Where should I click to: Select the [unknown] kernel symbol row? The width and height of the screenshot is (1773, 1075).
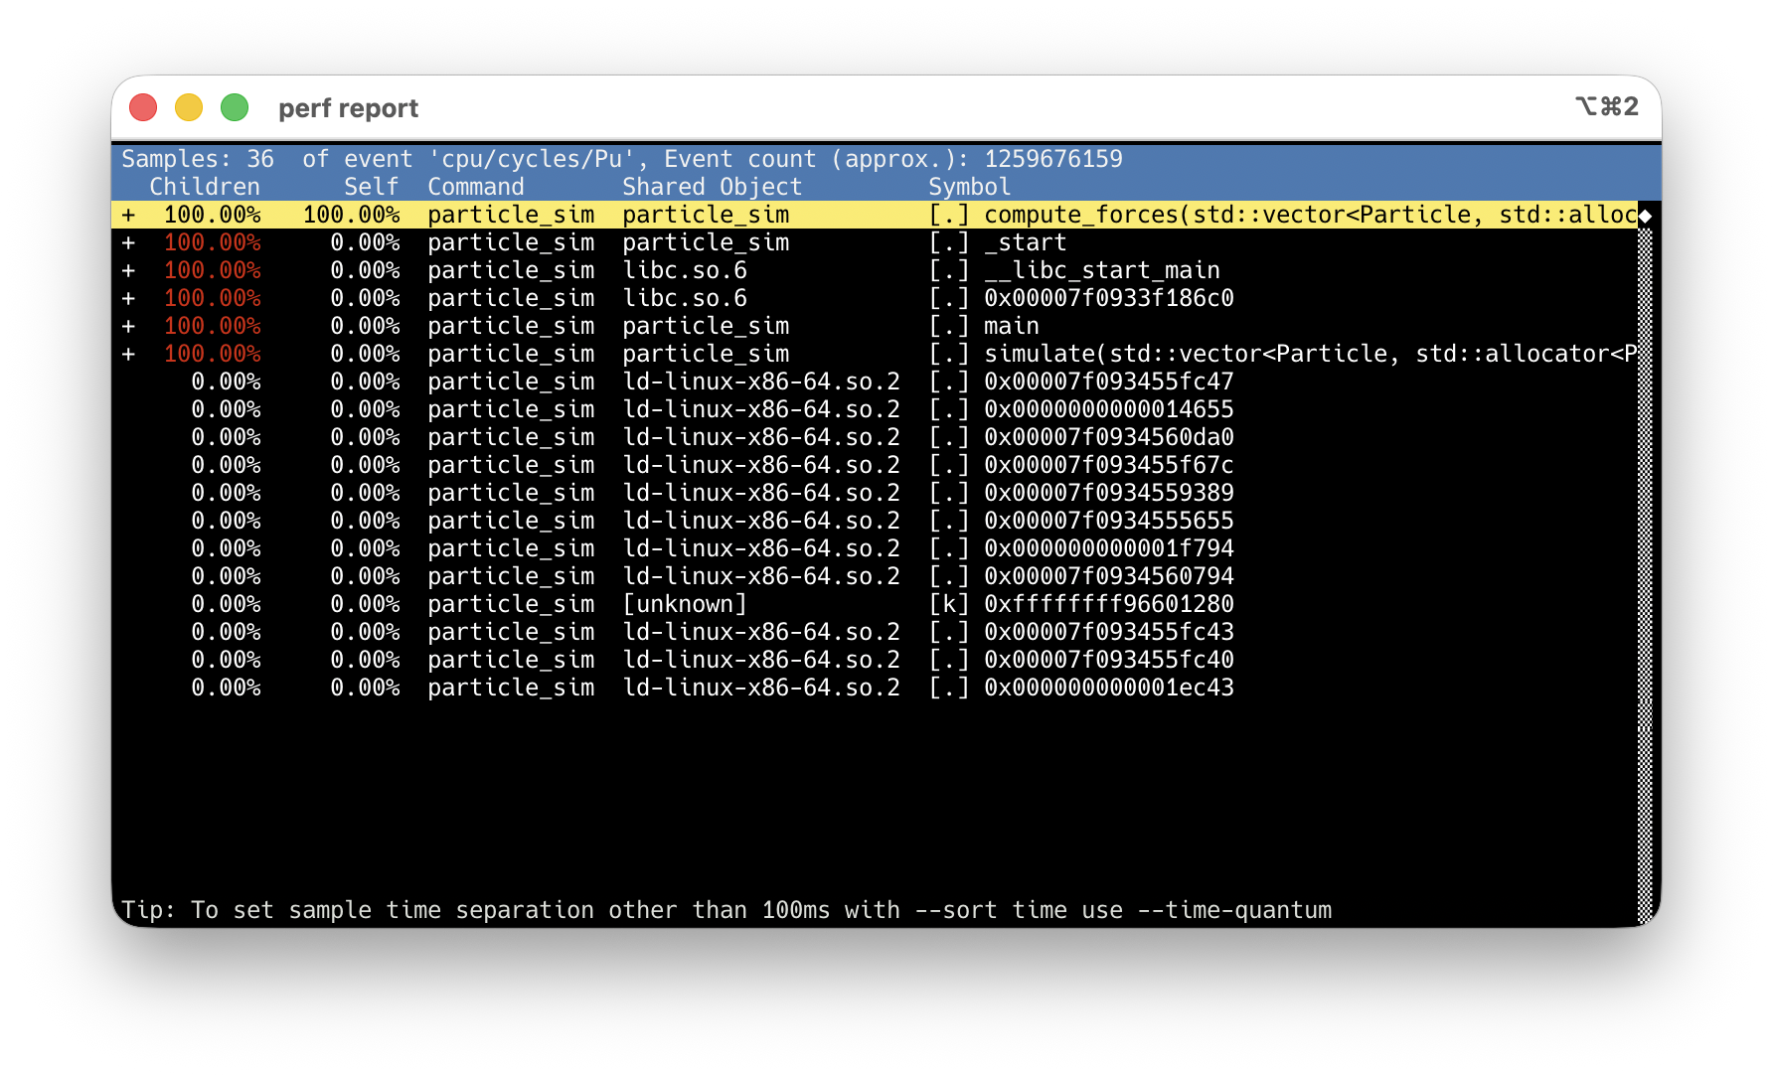684,604
